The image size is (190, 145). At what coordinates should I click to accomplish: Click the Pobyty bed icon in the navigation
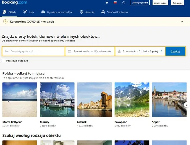point(4,12)
